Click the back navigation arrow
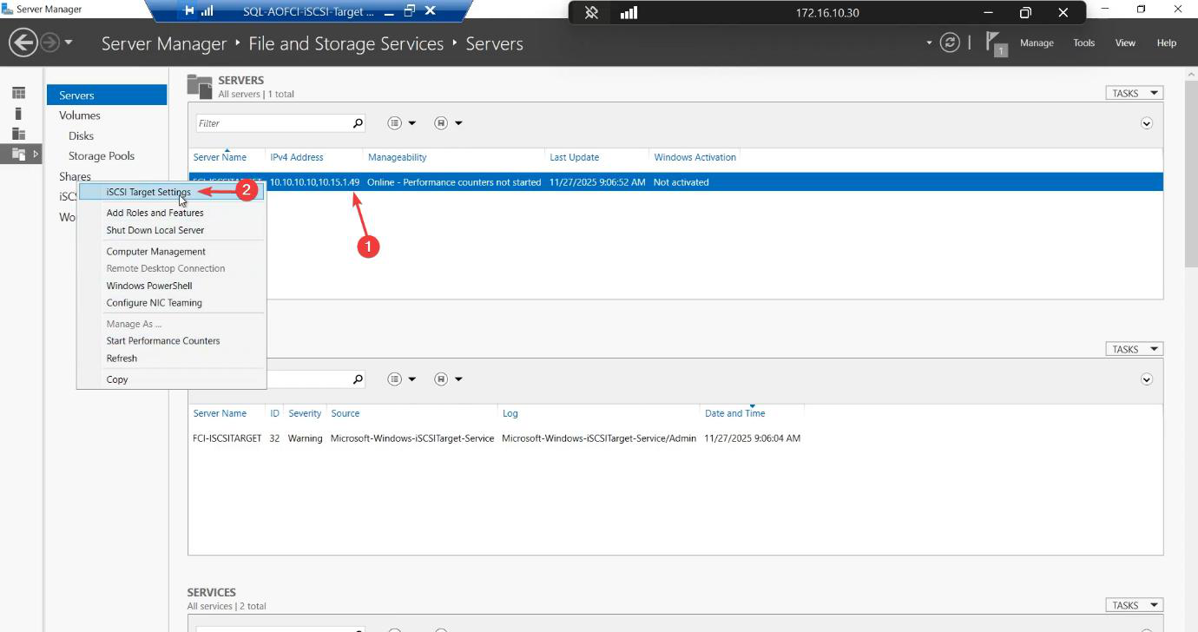 click(23, 43)
